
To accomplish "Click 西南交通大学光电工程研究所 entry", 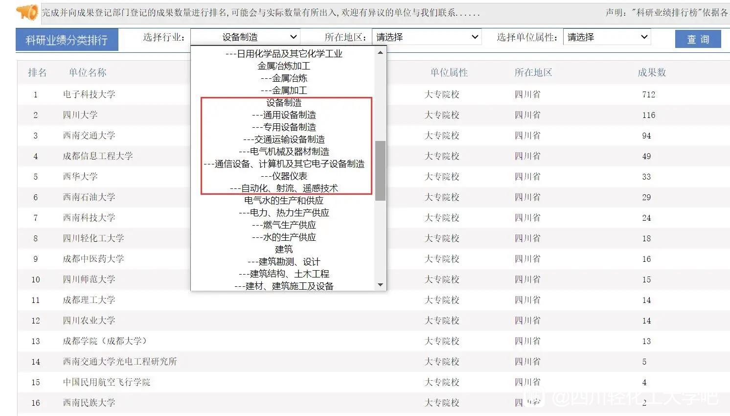I will (120, 362).
